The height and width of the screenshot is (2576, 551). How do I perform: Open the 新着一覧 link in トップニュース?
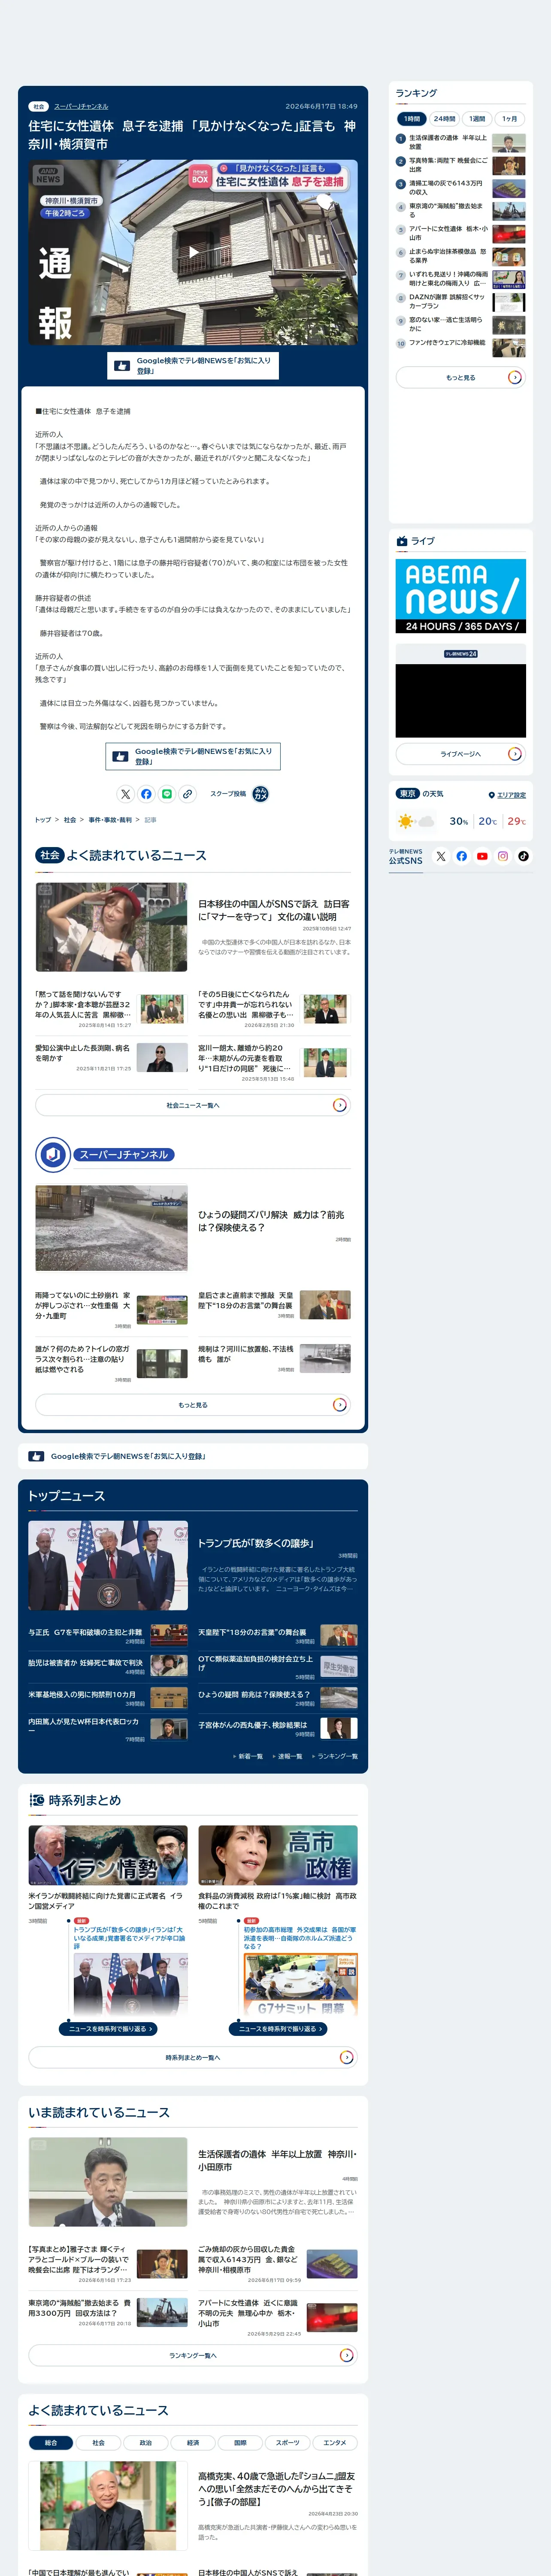coord(248,1756)
